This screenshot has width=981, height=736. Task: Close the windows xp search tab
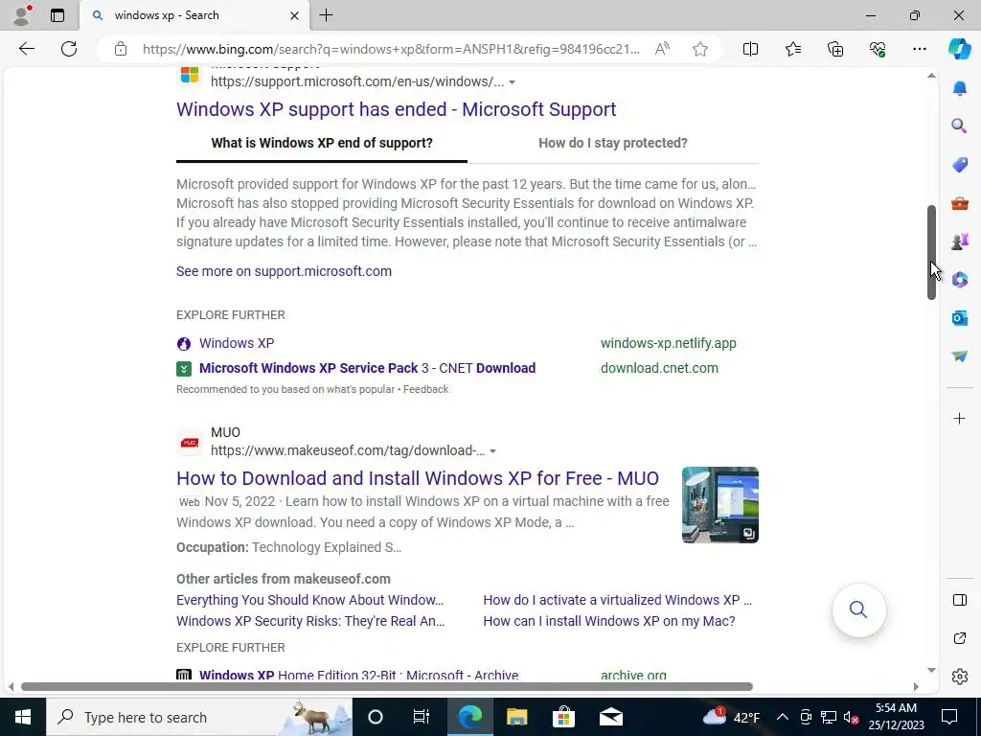pyautogui.click(x=294, y=15)
